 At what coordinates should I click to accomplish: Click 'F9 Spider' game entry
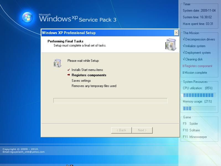[190, 124]
